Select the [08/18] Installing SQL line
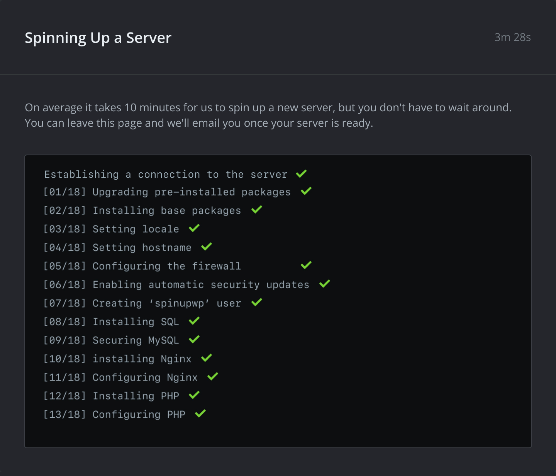The height and width of the screenshot is (476, 556). pos(111,322)
